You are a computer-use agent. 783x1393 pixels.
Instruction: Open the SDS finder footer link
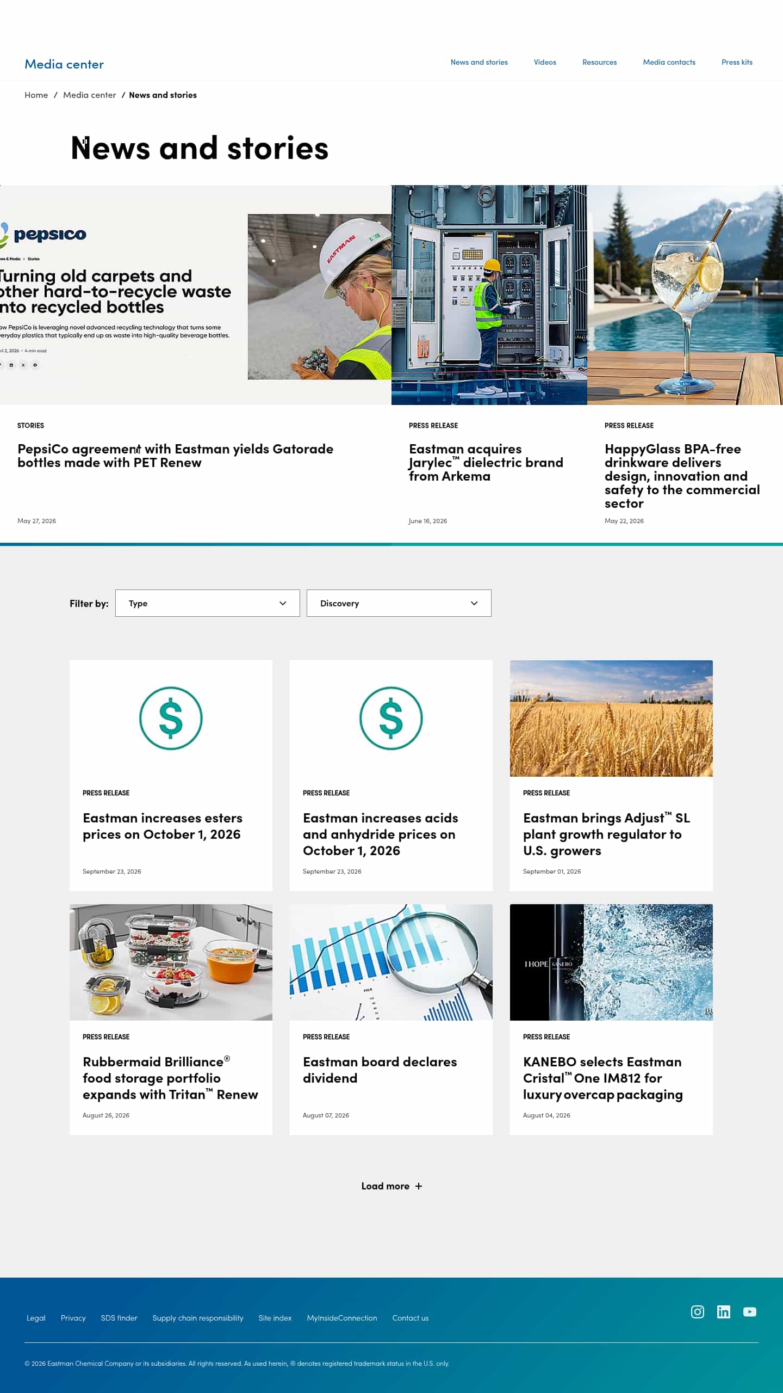(119, 1318)
